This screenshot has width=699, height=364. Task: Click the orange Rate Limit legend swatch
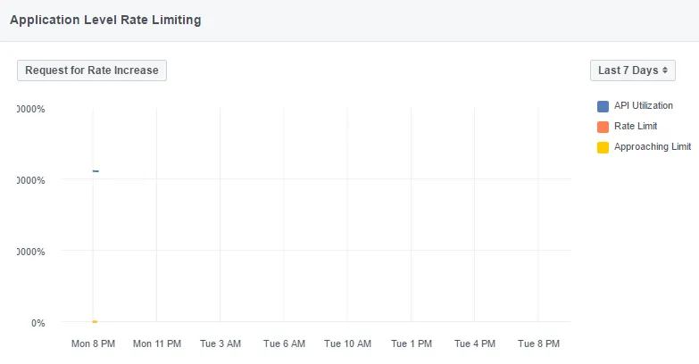(603, 127)
